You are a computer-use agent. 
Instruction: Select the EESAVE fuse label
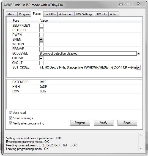pos(18,49)
